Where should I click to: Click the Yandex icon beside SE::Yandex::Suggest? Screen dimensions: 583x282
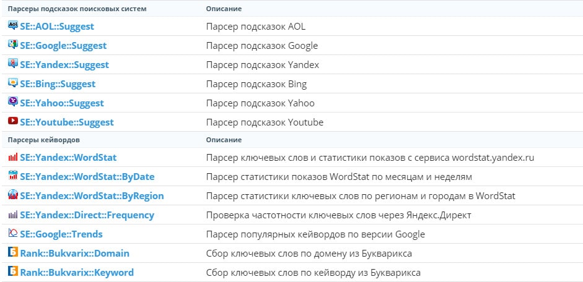12,64
